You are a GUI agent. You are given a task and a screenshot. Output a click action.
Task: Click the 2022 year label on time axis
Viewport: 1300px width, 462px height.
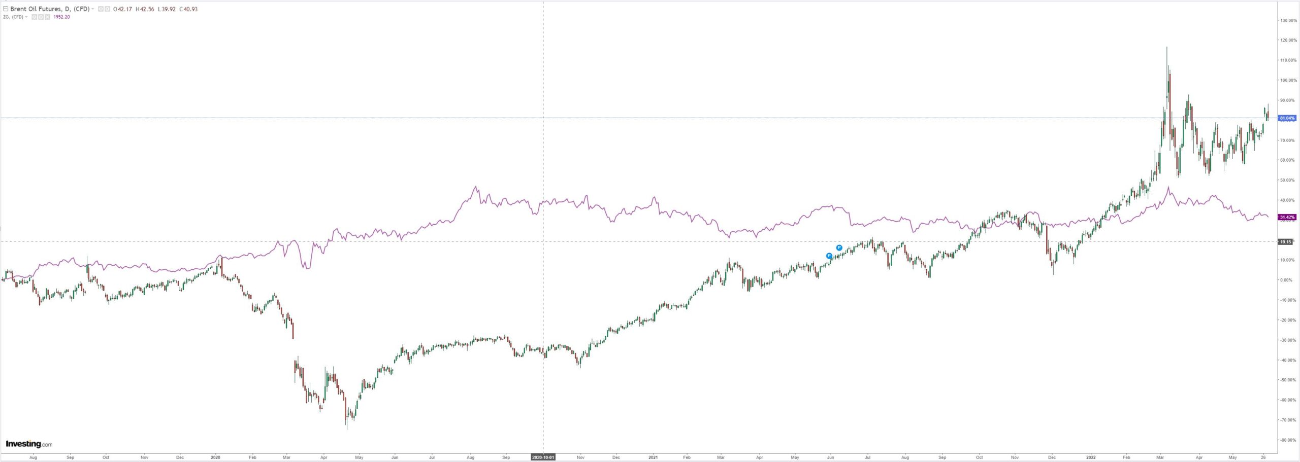[x=1090, y=457]
